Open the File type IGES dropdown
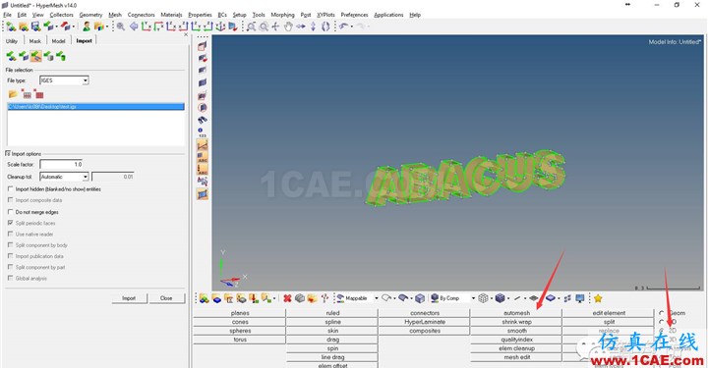Screen dimensions: 708x368 (64, 80)
